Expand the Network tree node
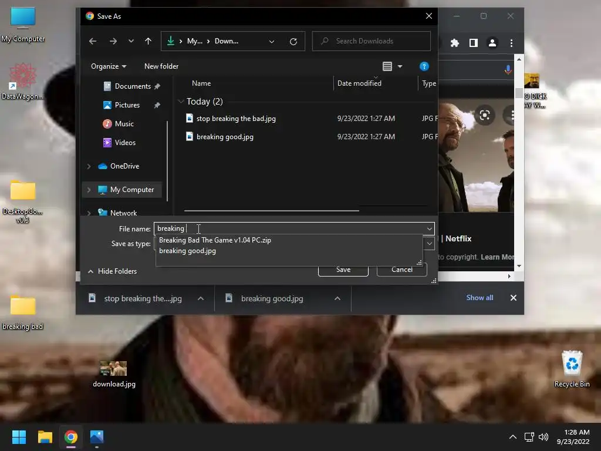The height and width of the screenshot is (451, 601). (89, 213)
